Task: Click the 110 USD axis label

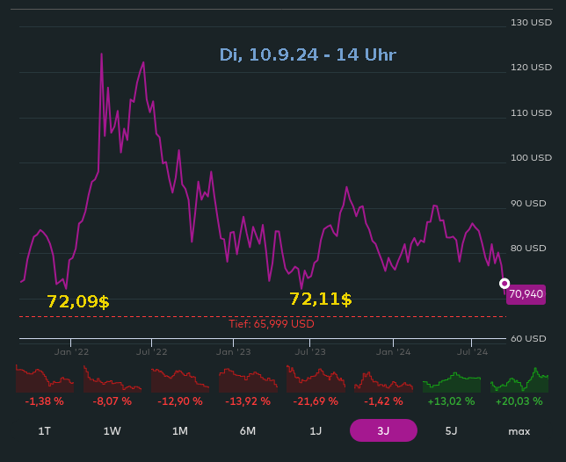Action: pos(531,113)
